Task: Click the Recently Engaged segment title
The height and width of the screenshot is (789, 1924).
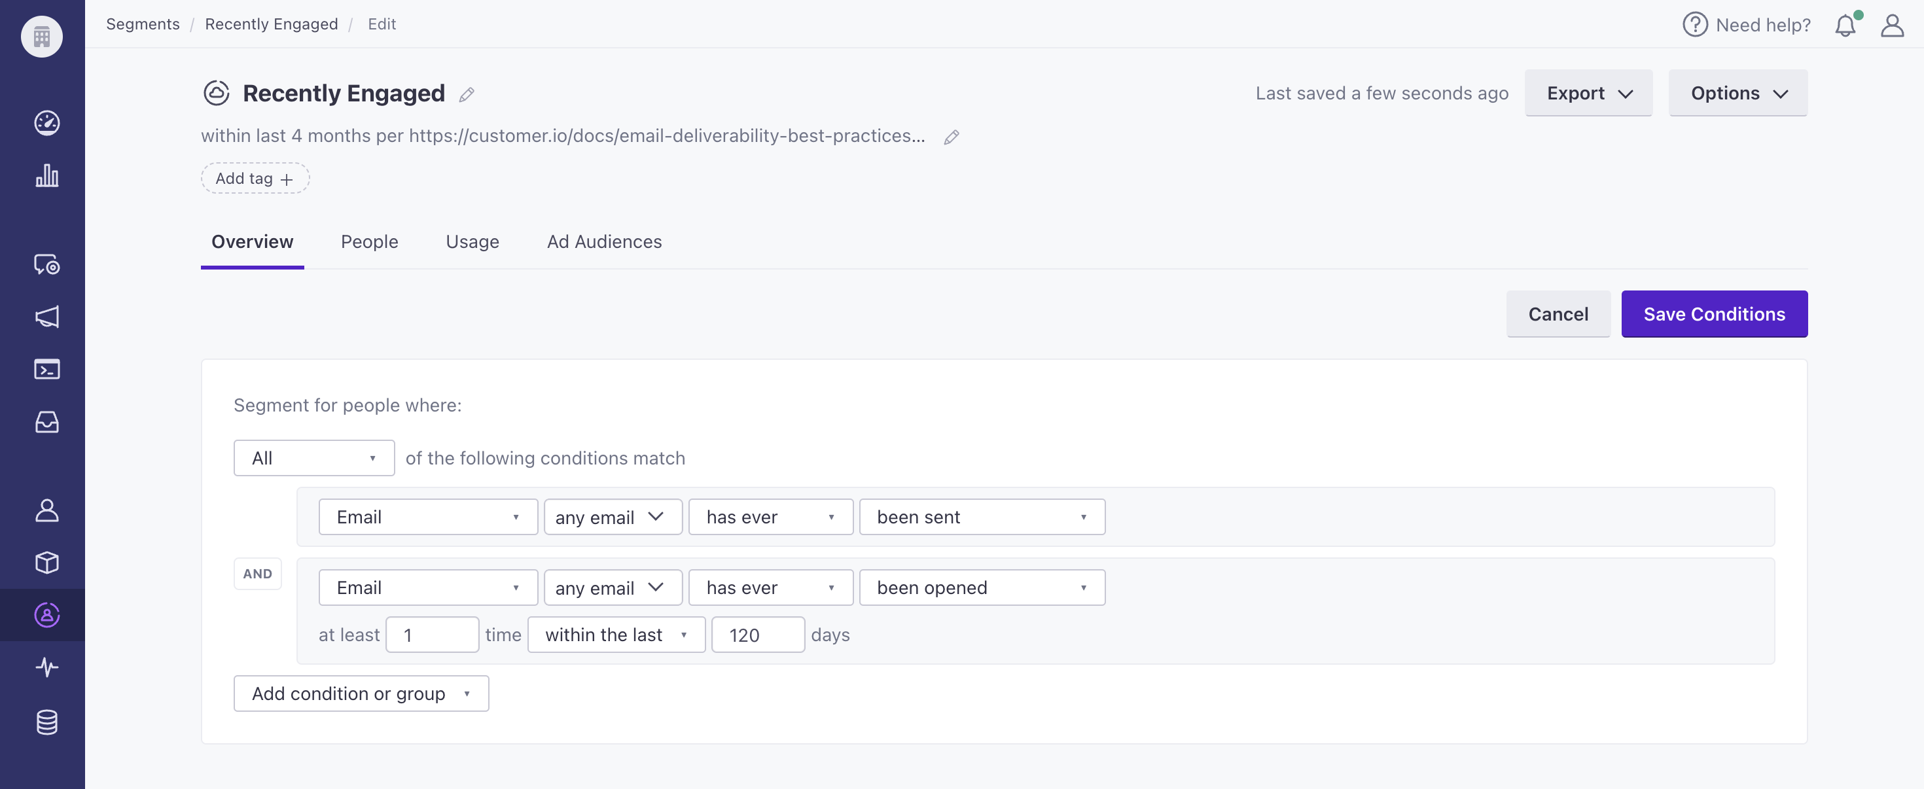Action: [344, 94]
